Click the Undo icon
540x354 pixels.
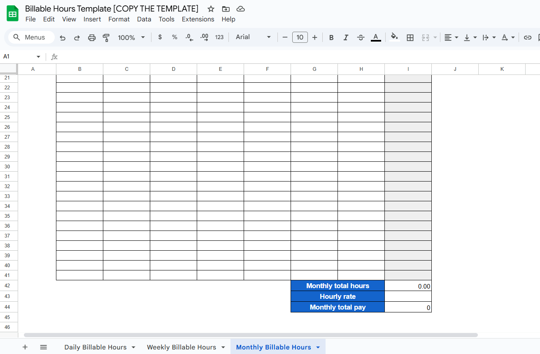tap(63, 37)
